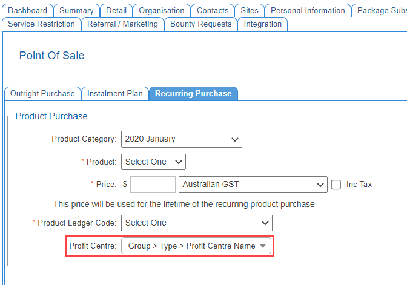The image size is (407, 285).
Task: Go to the Summary tab
Action: [76, 11]
